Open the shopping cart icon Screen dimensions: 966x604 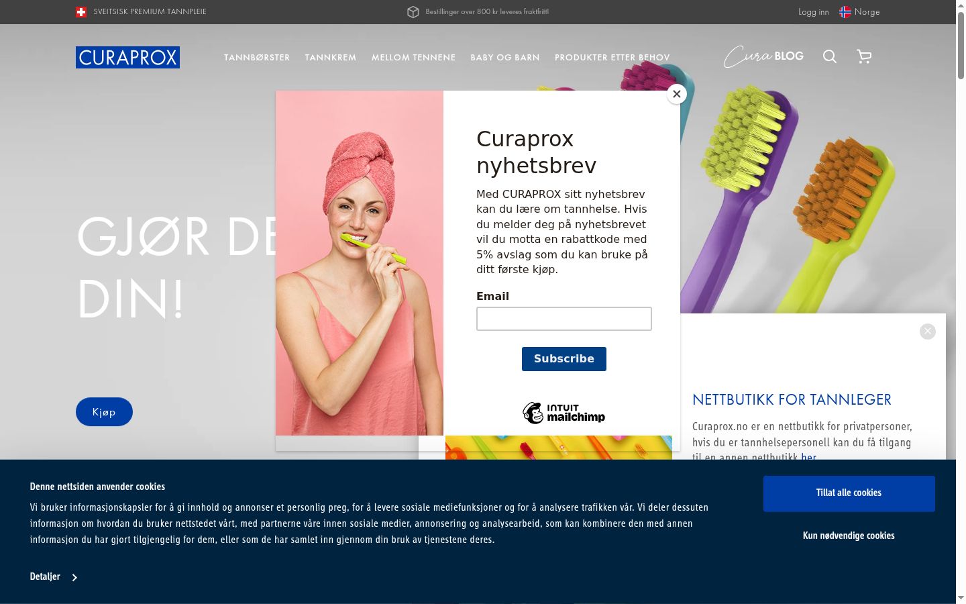coord(864,56)
